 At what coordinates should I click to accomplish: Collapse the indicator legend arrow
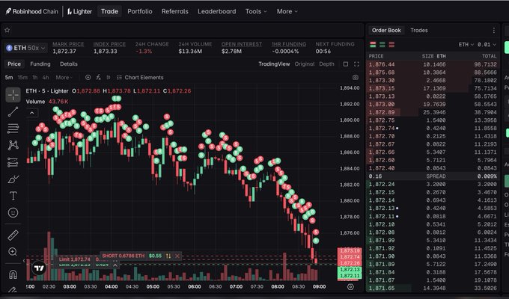[x=31, y=113]
